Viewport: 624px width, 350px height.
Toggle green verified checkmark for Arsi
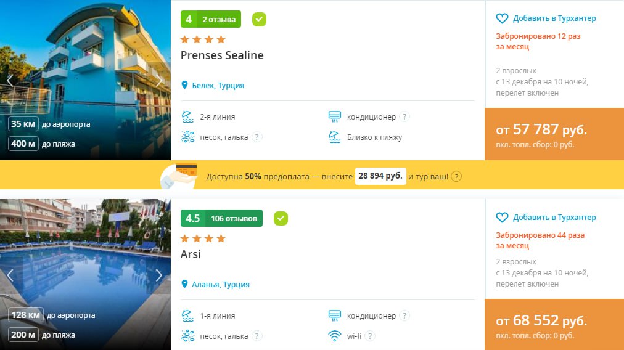(281, 218)
